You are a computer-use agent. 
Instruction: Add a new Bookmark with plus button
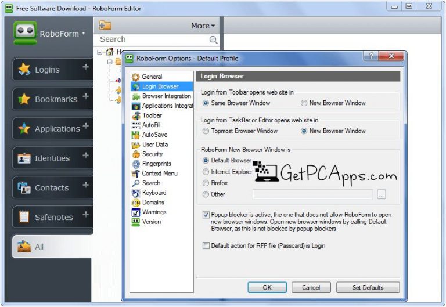[x=85, y=96]
